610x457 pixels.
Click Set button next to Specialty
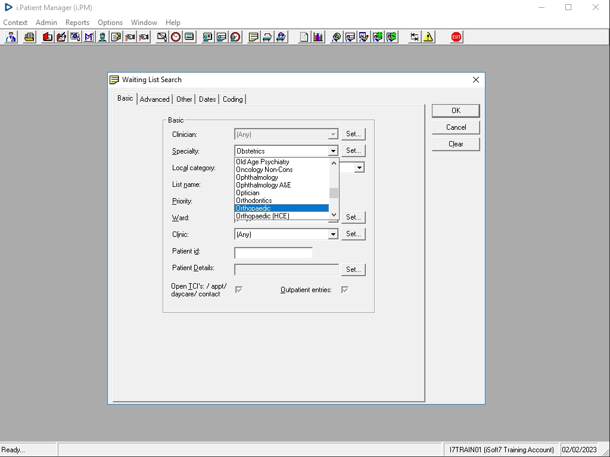pyautogui.click(x=353, y=151)
